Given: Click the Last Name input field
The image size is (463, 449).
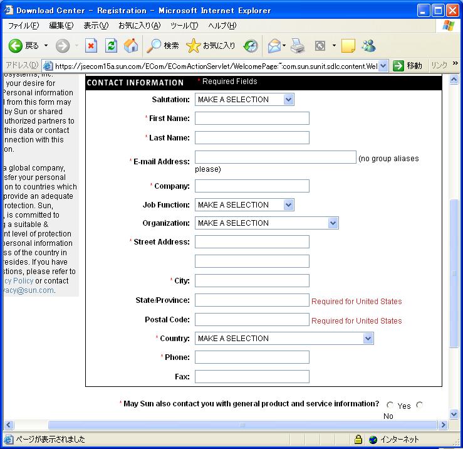Looking at the screenshot, I should pos(252,138).
